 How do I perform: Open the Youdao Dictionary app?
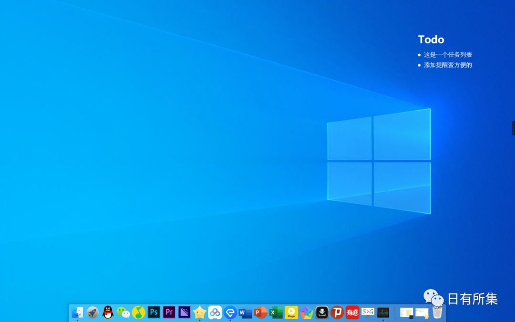[353, 312]
